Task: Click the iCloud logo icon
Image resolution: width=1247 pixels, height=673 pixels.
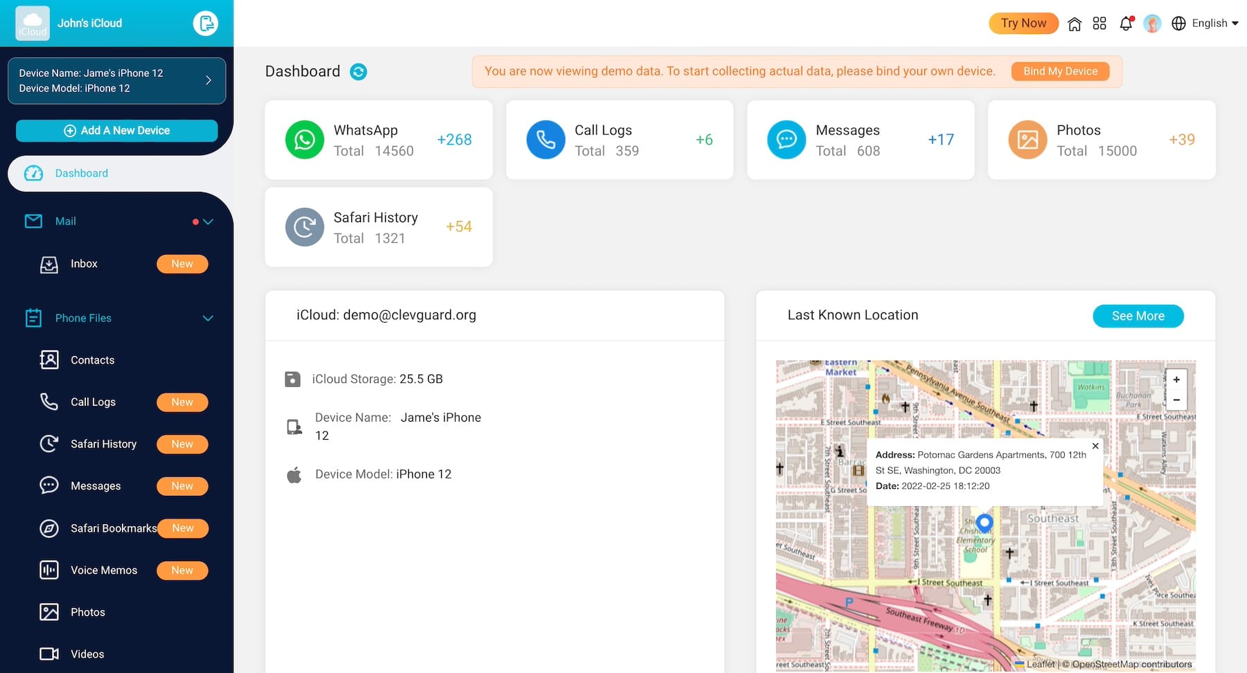Action: coord(33,24)
